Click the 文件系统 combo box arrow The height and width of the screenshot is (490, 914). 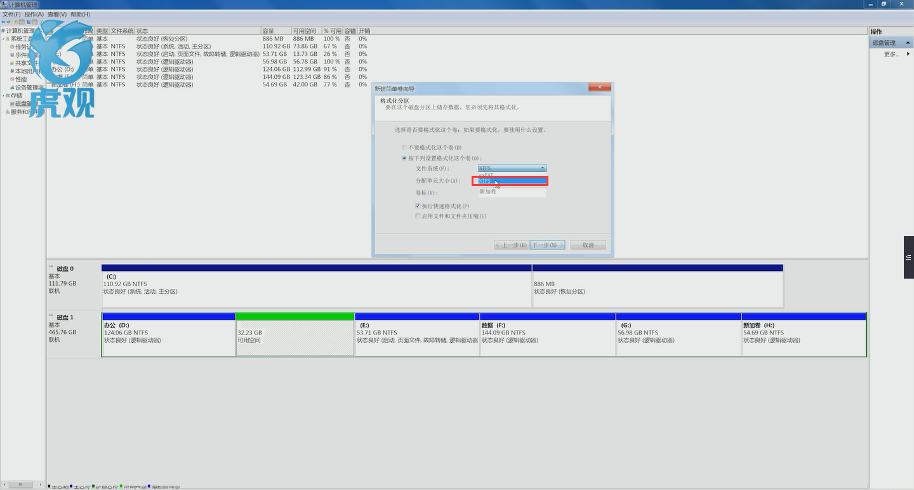click(x=543, y=168)
